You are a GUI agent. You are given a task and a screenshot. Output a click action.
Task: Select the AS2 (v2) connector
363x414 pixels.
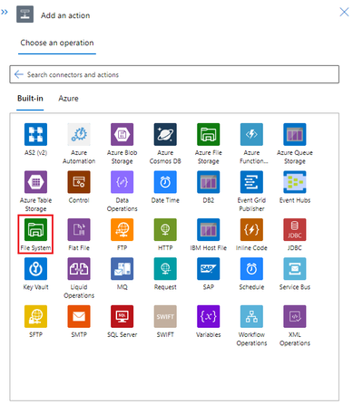pos(35,135)
